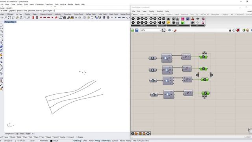Click the Grasshopper zoom extents icon
The width and height of the screenshot is (252, 142).
pyautogui.click(x=164, y=30)
